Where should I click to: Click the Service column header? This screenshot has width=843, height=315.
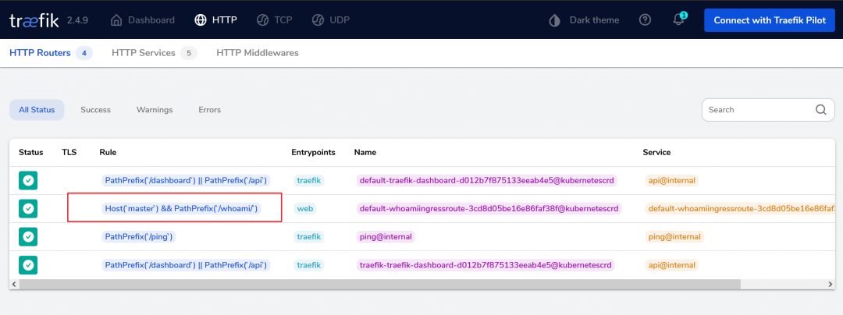tap(656, 152)
